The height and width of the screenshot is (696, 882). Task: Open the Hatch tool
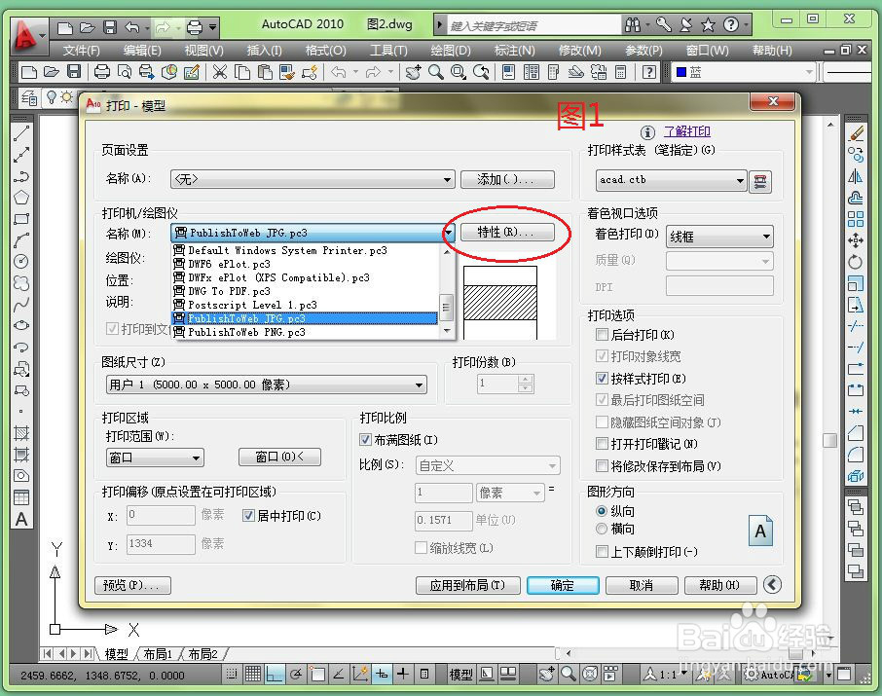tap(22, 435)
